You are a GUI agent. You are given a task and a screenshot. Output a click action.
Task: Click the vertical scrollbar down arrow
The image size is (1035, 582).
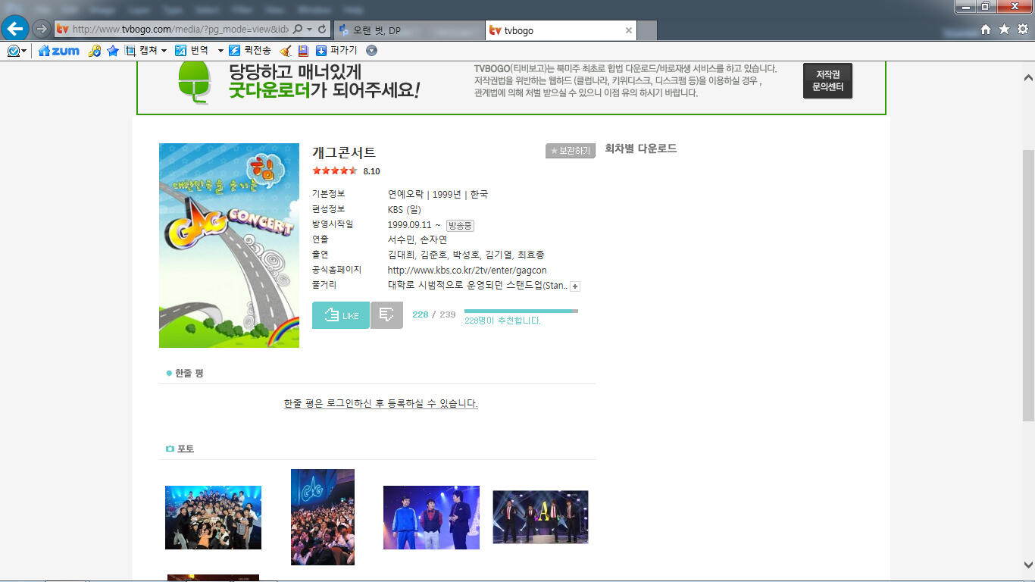click(1028, 565)
